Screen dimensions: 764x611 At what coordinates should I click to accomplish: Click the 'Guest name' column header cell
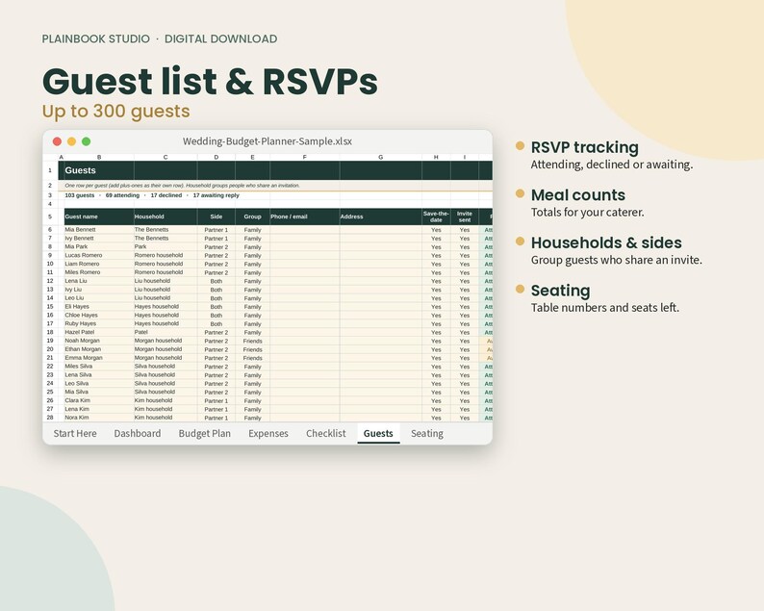click(x=99, y=216)
